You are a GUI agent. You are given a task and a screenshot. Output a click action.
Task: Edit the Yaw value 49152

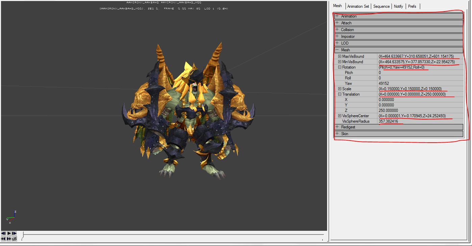[421, 83]
